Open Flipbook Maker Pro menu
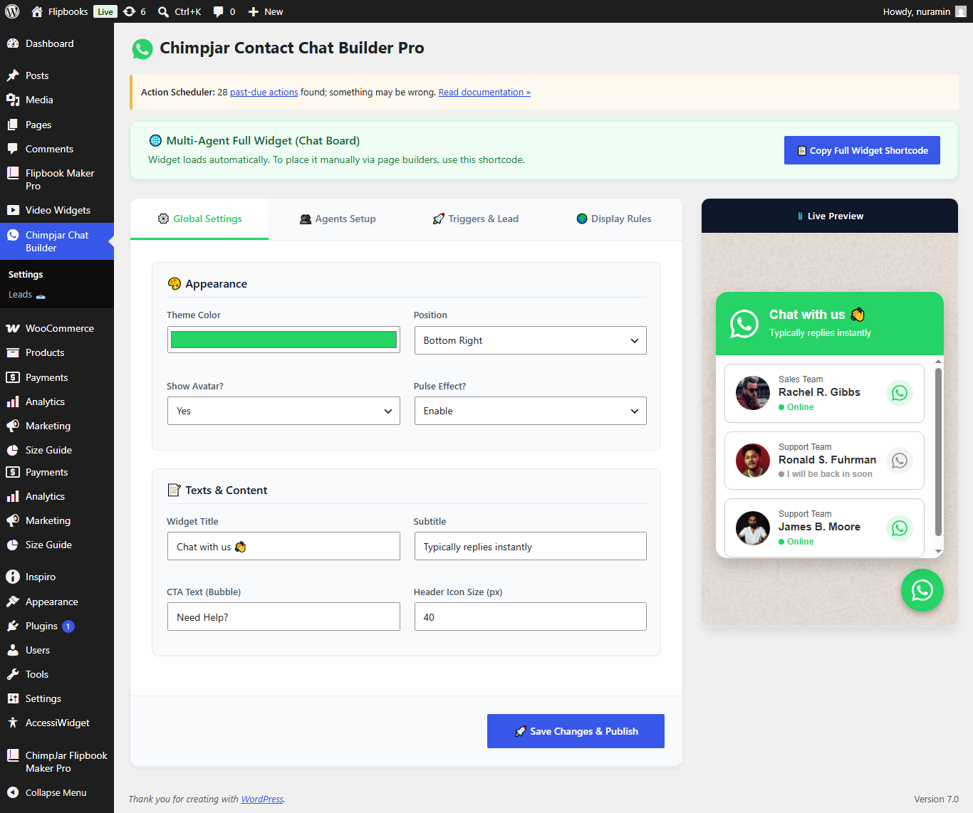 (x=57, y=179)
